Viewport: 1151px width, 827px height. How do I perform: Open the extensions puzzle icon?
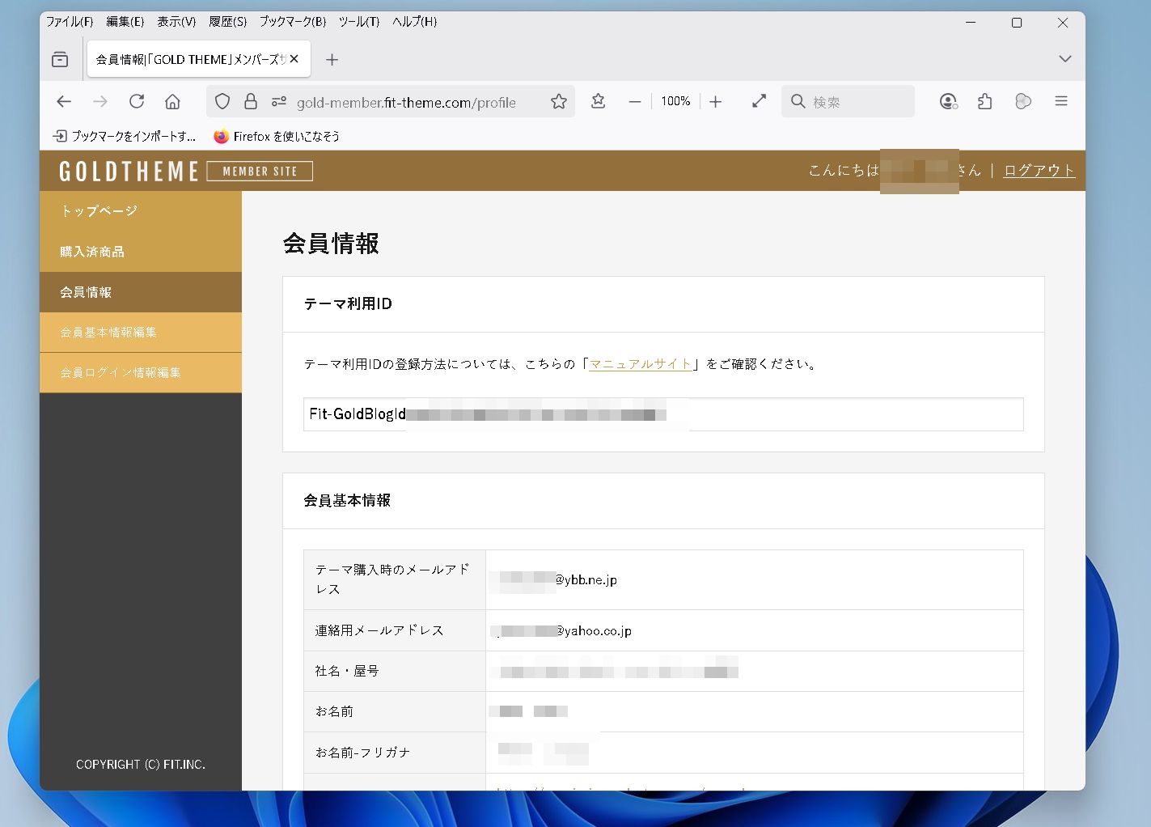(x=984, y=101)
